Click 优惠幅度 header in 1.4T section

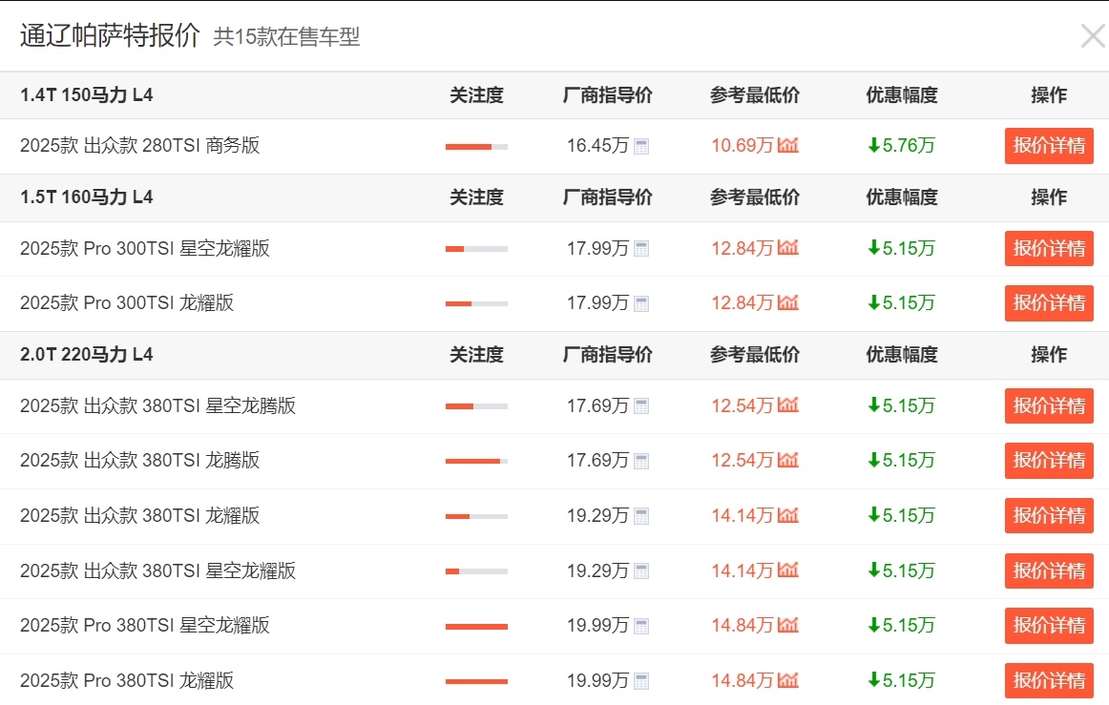(x=902, y=94)
